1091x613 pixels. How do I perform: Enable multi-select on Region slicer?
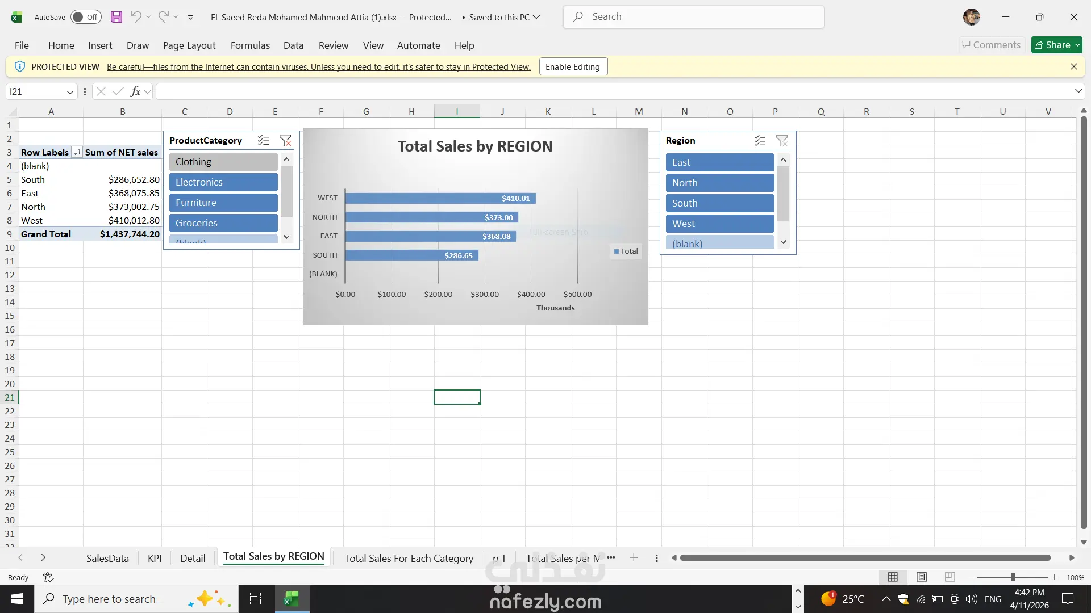760,140
